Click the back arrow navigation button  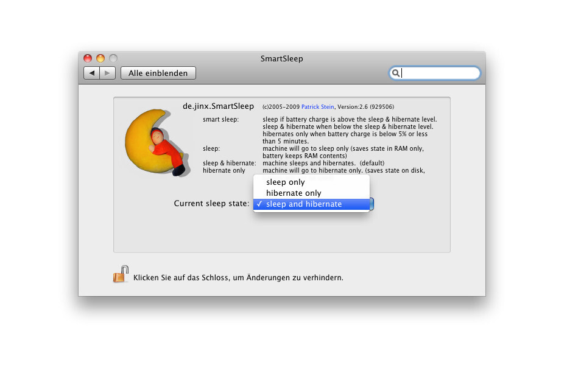click(92, 73)
